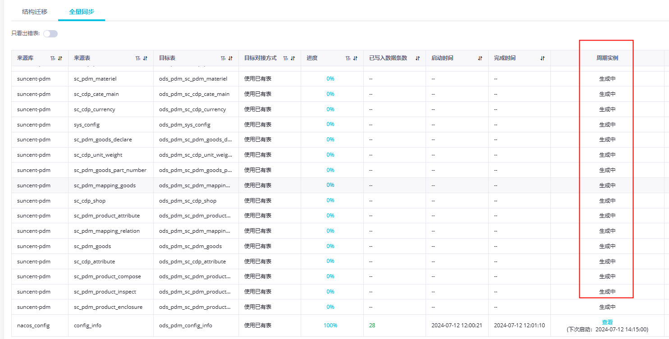The width and height of the screenshot is (669, 339).
Task: Select source table sc_cdp_shop
Action: click(x=90, y=201)
